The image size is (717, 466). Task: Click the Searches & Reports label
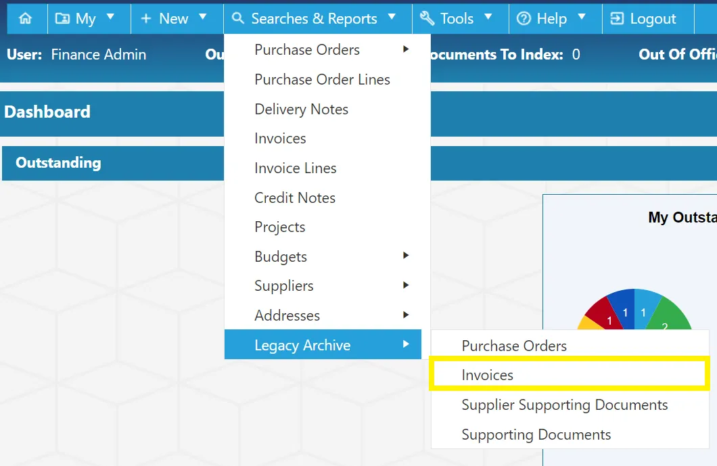[314, 19]
